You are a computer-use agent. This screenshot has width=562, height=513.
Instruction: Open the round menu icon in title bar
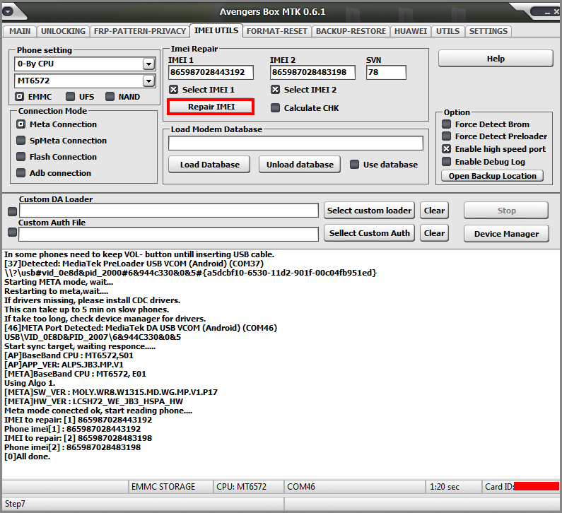pos(8,11)
